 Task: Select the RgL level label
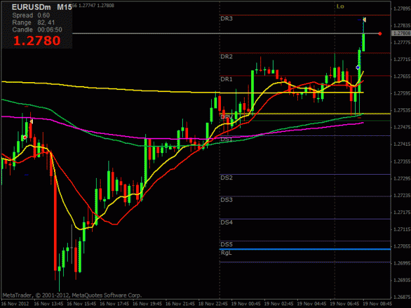pos(226,253)
